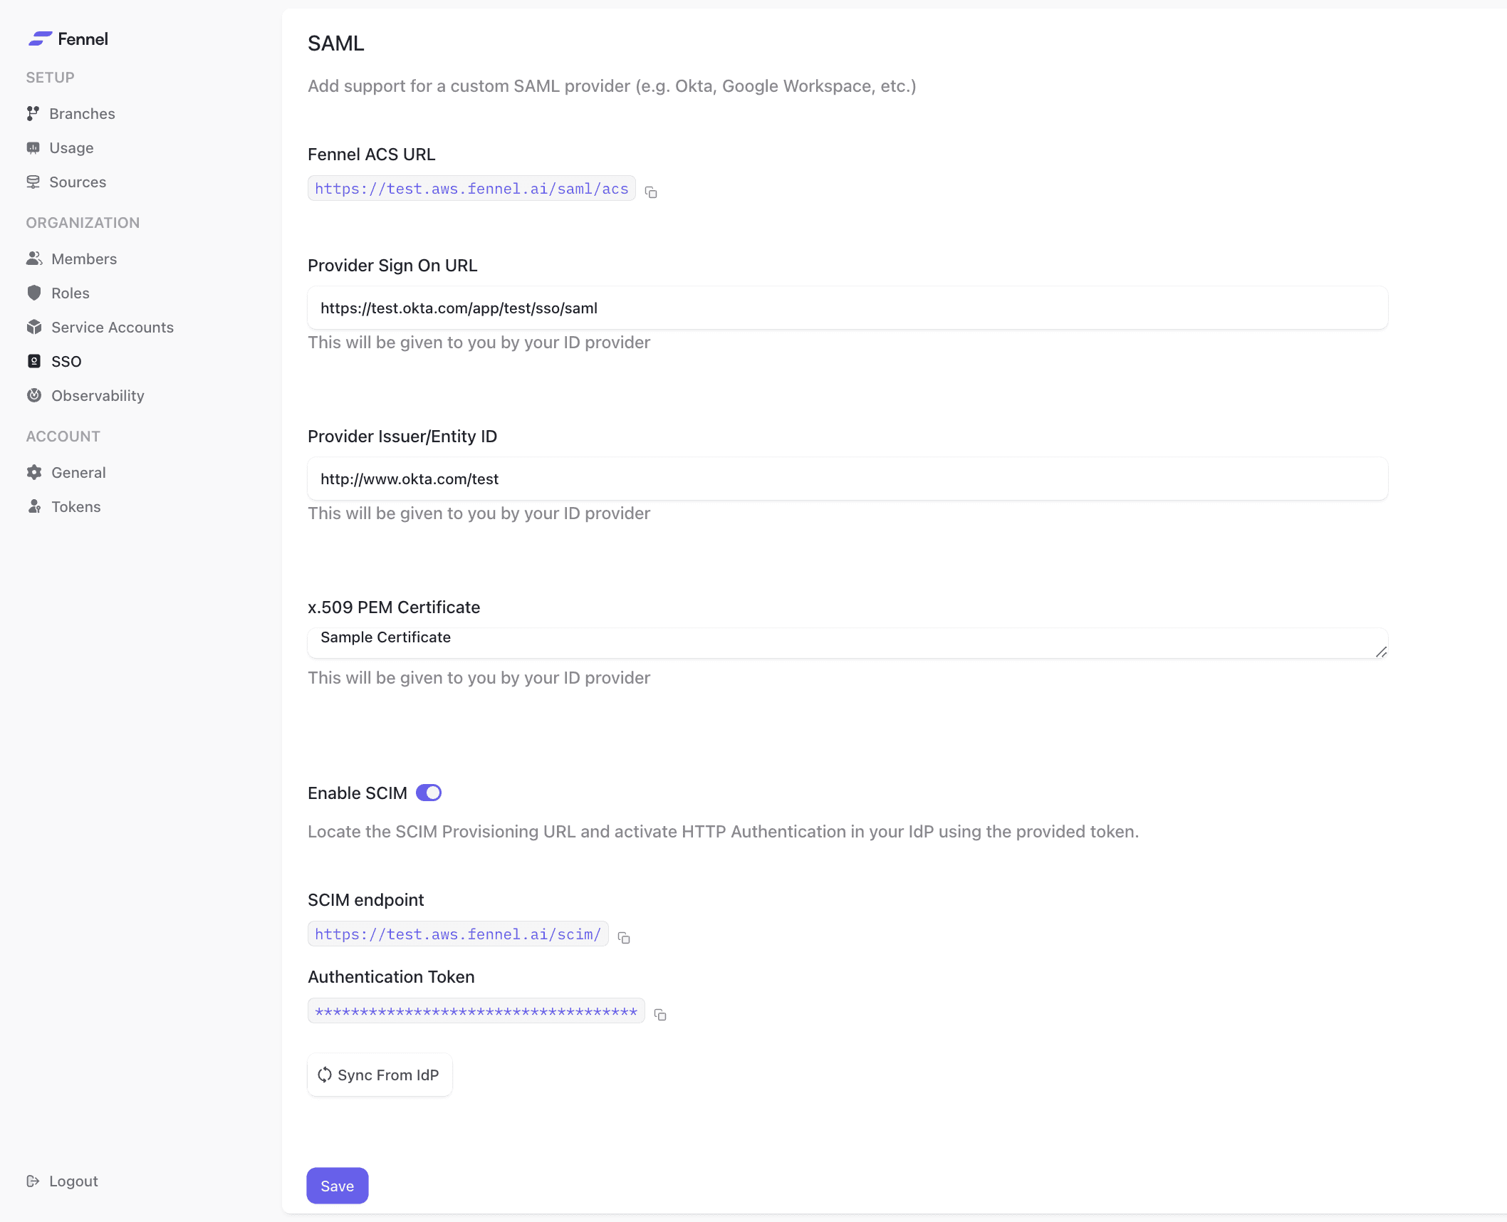Click the Fennel logo icon
Screen dimensions: 1507x1222
[40, 38]
